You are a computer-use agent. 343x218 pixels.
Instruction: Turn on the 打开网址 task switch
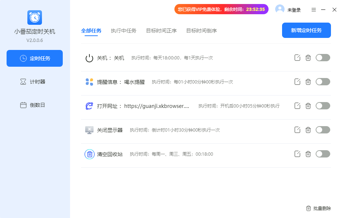pyautogui.click(x=323, y=106)
